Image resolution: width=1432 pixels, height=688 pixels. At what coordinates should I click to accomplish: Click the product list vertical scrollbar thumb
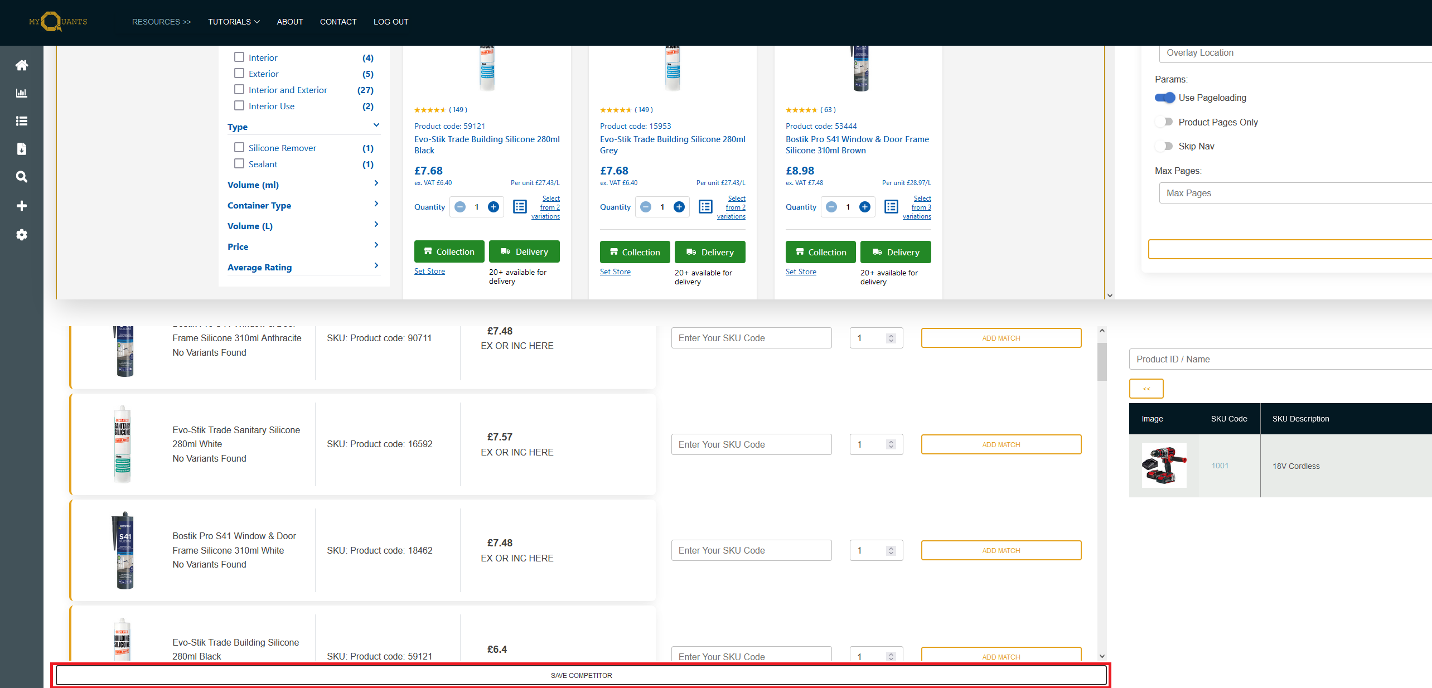tap(1102, 361)
